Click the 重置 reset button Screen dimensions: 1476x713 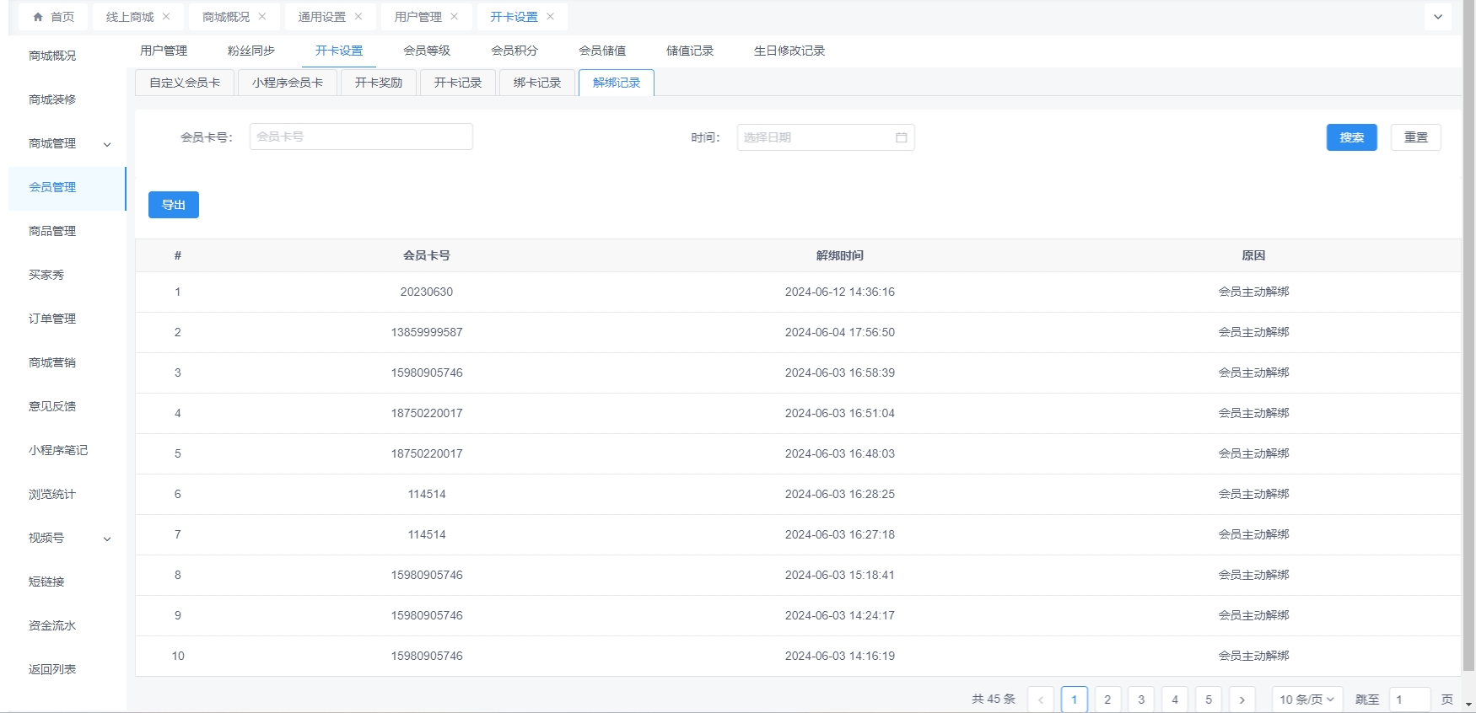[x=1415, y=137]
